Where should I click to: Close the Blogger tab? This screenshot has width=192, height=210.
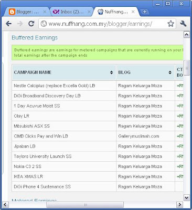click(x=45, y=12)
